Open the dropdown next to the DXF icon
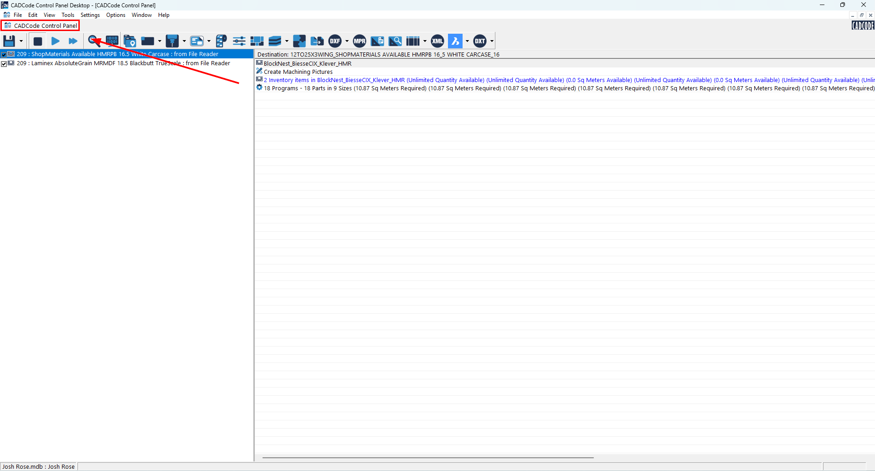This screenshot has height=471, width=875. coord(347,41)
